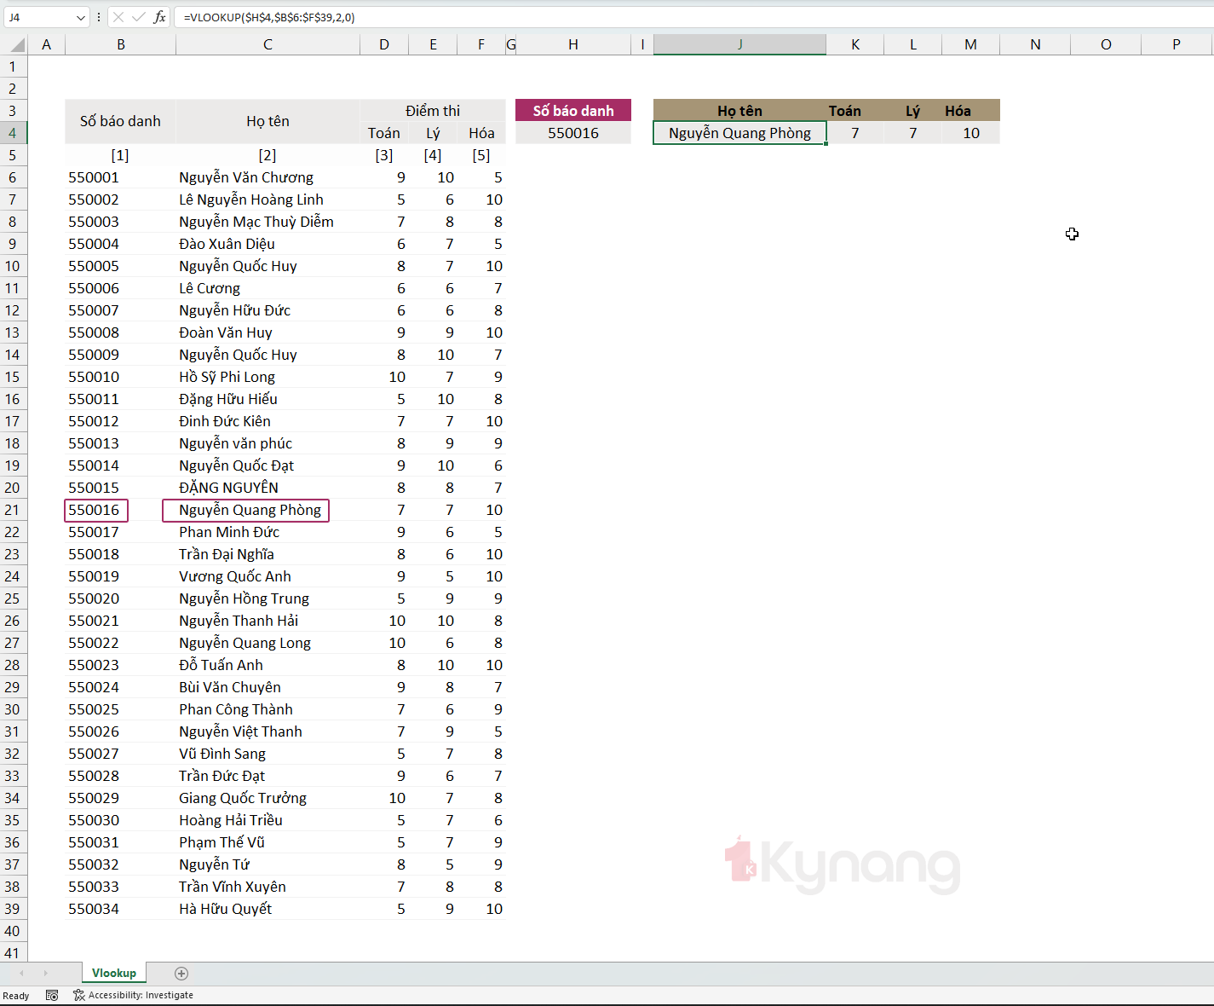
Task: Select column H header
Action: [x=573, y=44]
